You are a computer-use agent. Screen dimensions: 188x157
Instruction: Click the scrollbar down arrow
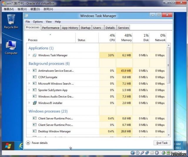169,135
